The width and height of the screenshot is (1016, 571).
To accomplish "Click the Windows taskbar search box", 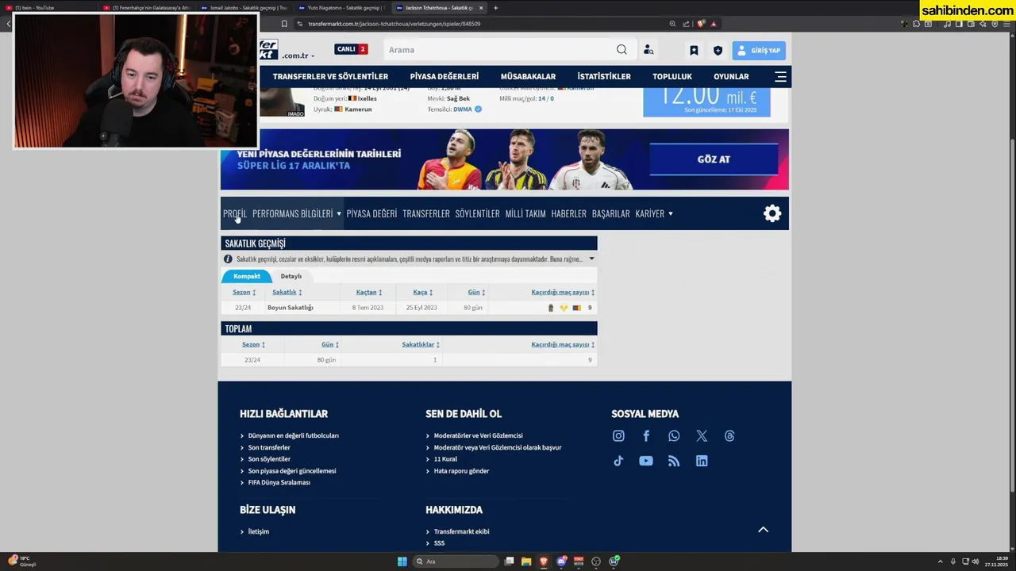I will coord(456,561).
